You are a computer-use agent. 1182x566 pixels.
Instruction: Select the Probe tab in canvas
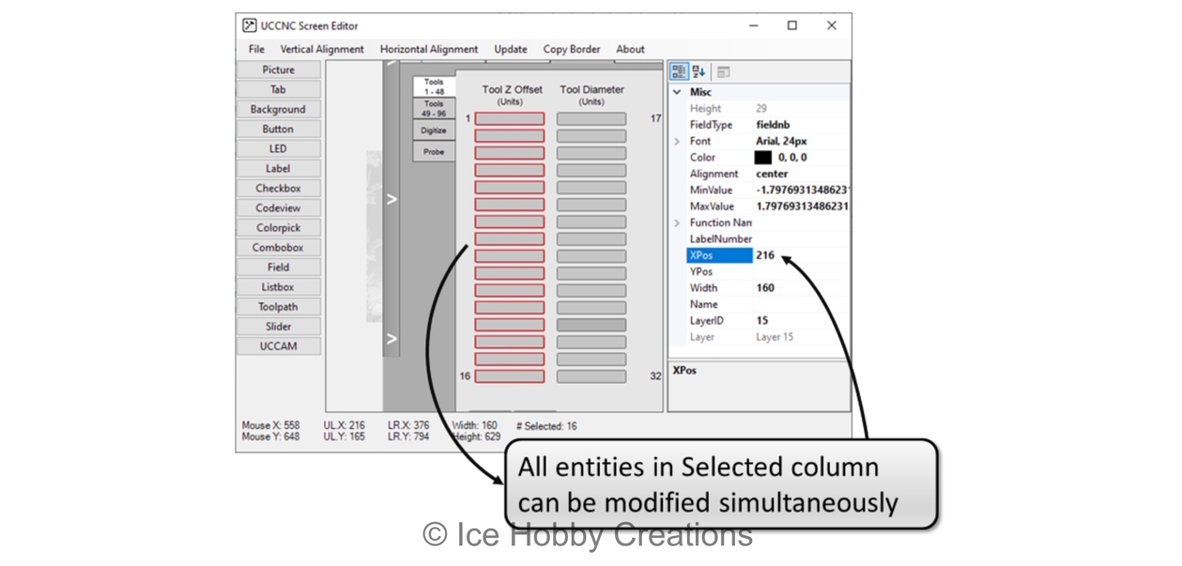[434, 152]
